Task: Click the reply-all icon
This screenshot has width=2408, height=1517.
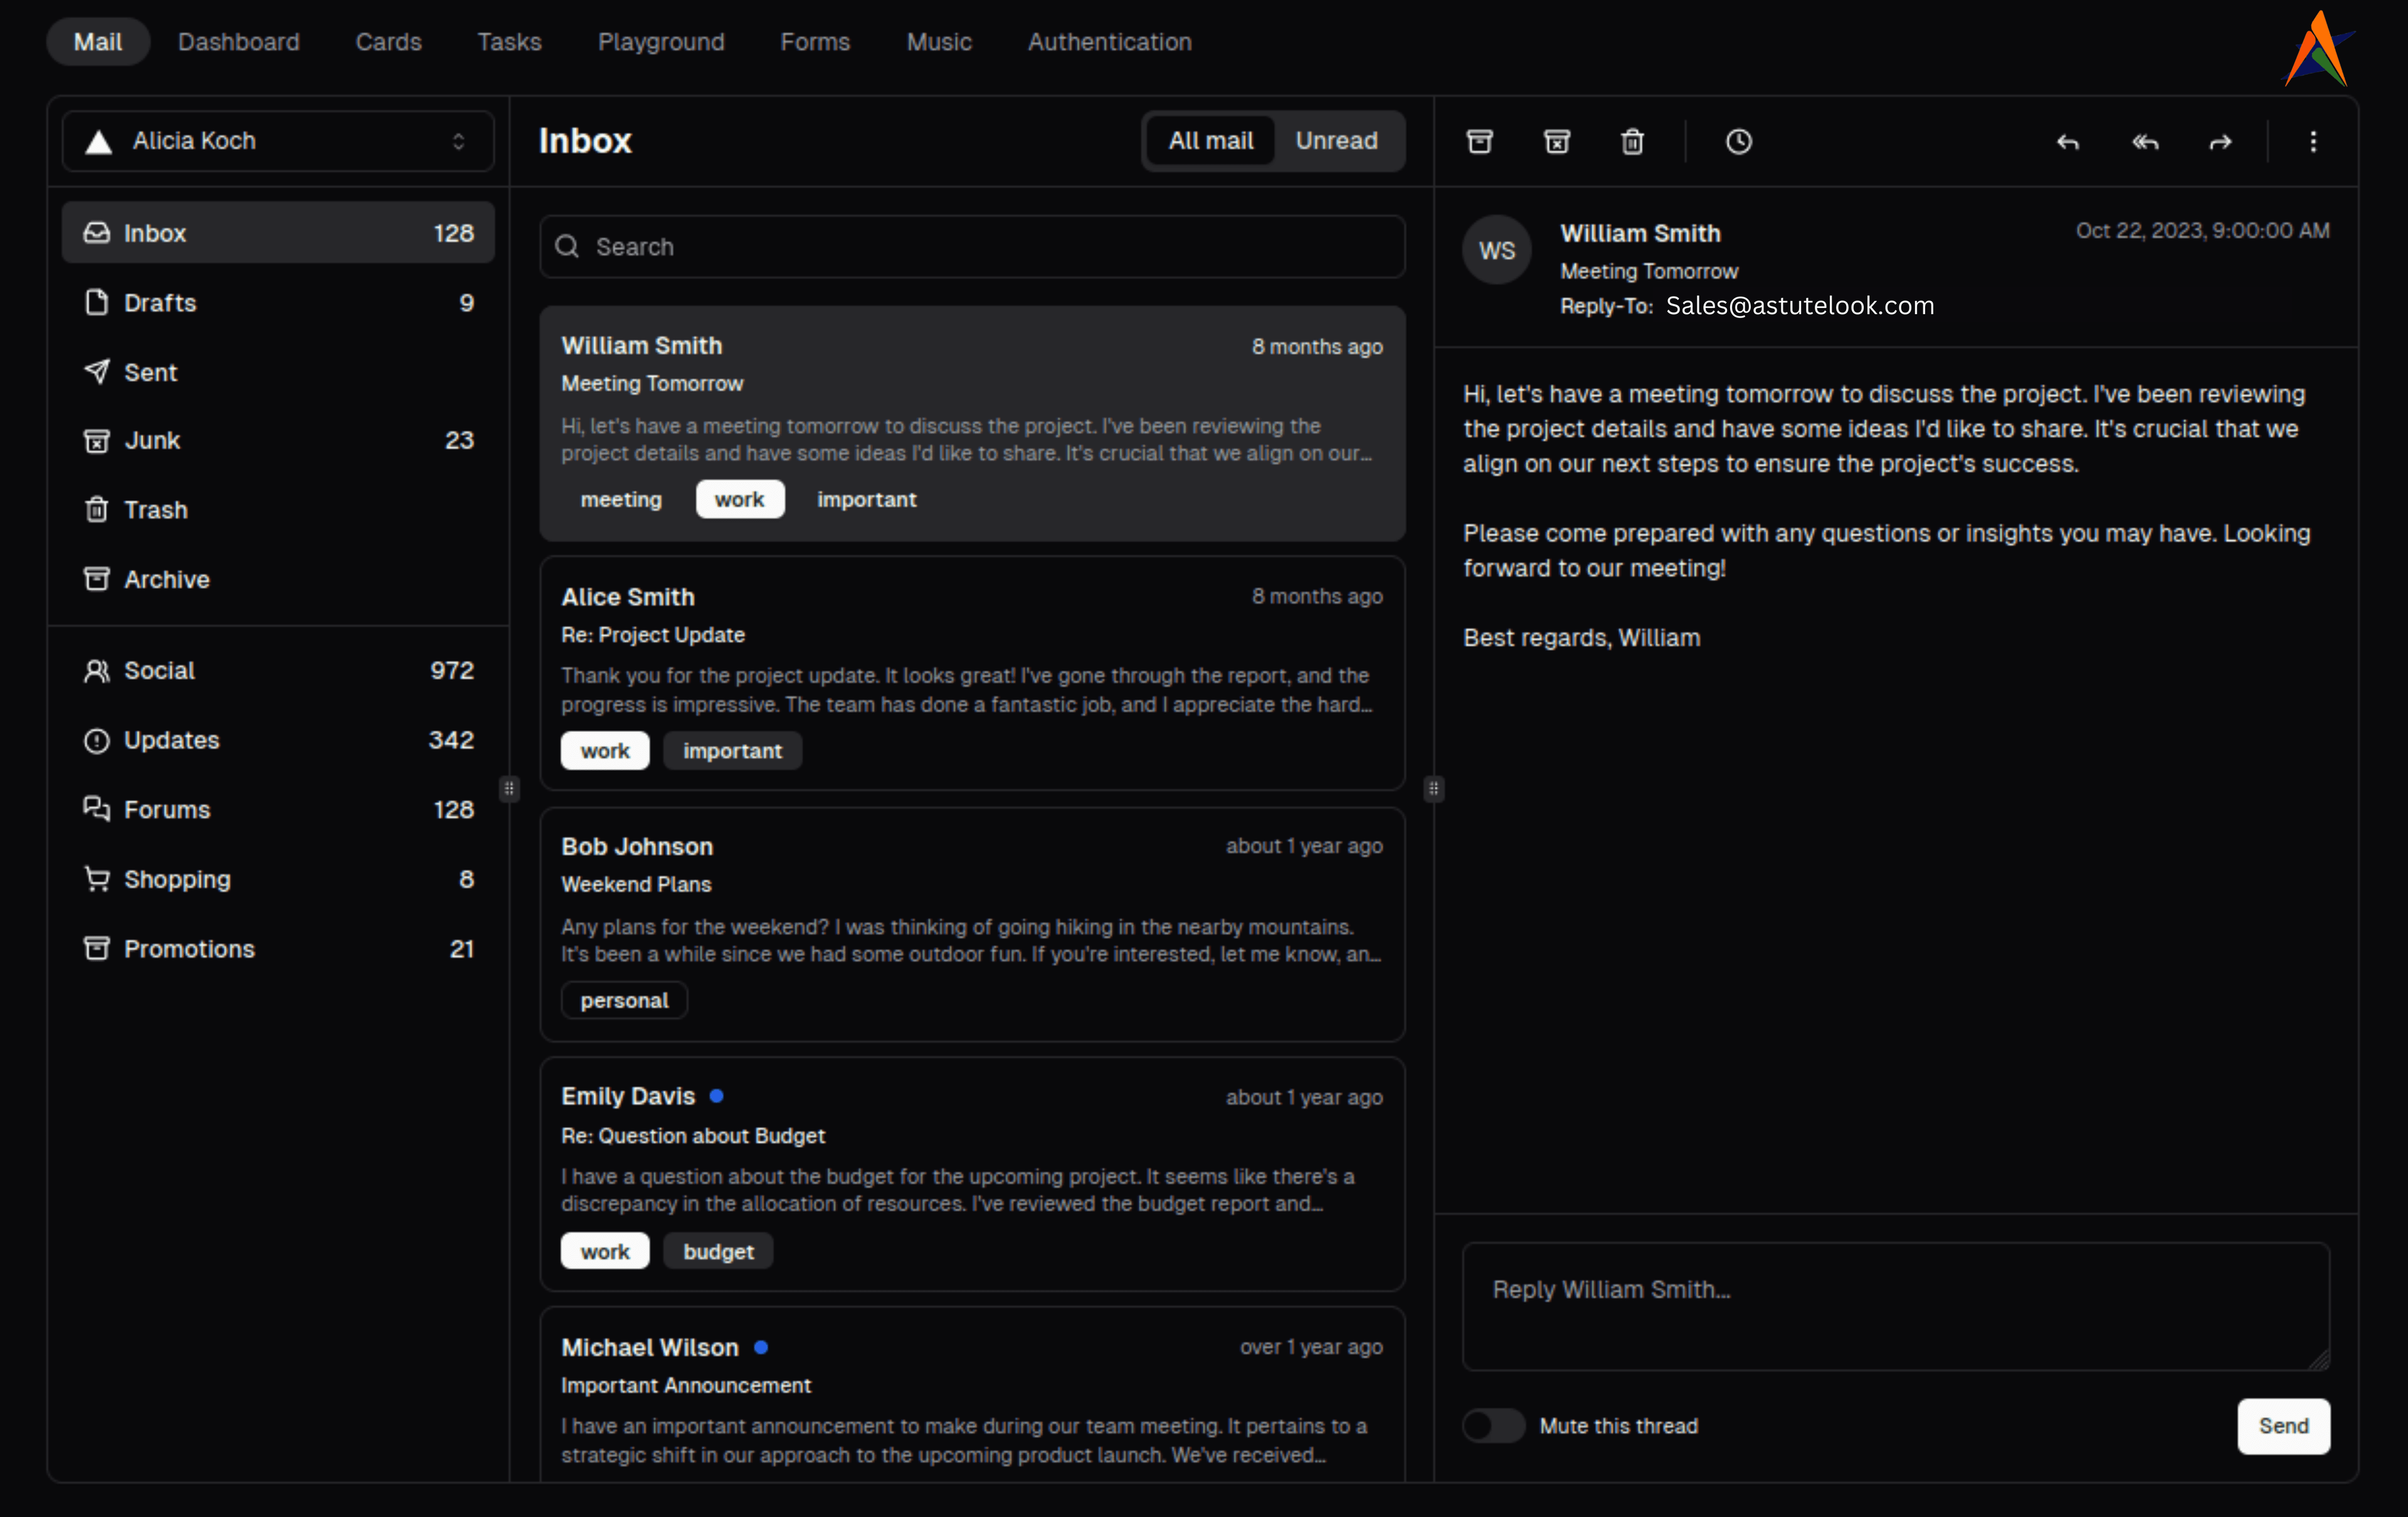Action: 2144,141
